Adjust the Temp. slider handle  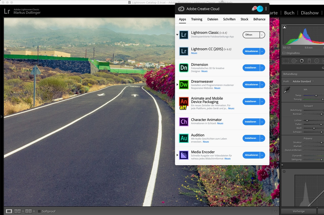tap(316, 96)
